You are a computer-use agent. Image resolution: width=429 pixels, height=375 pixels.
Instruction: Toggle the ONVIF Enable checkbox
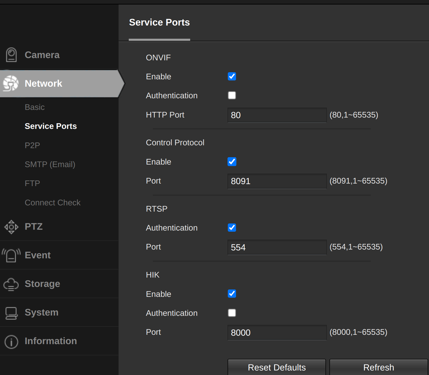click(232, 76)
